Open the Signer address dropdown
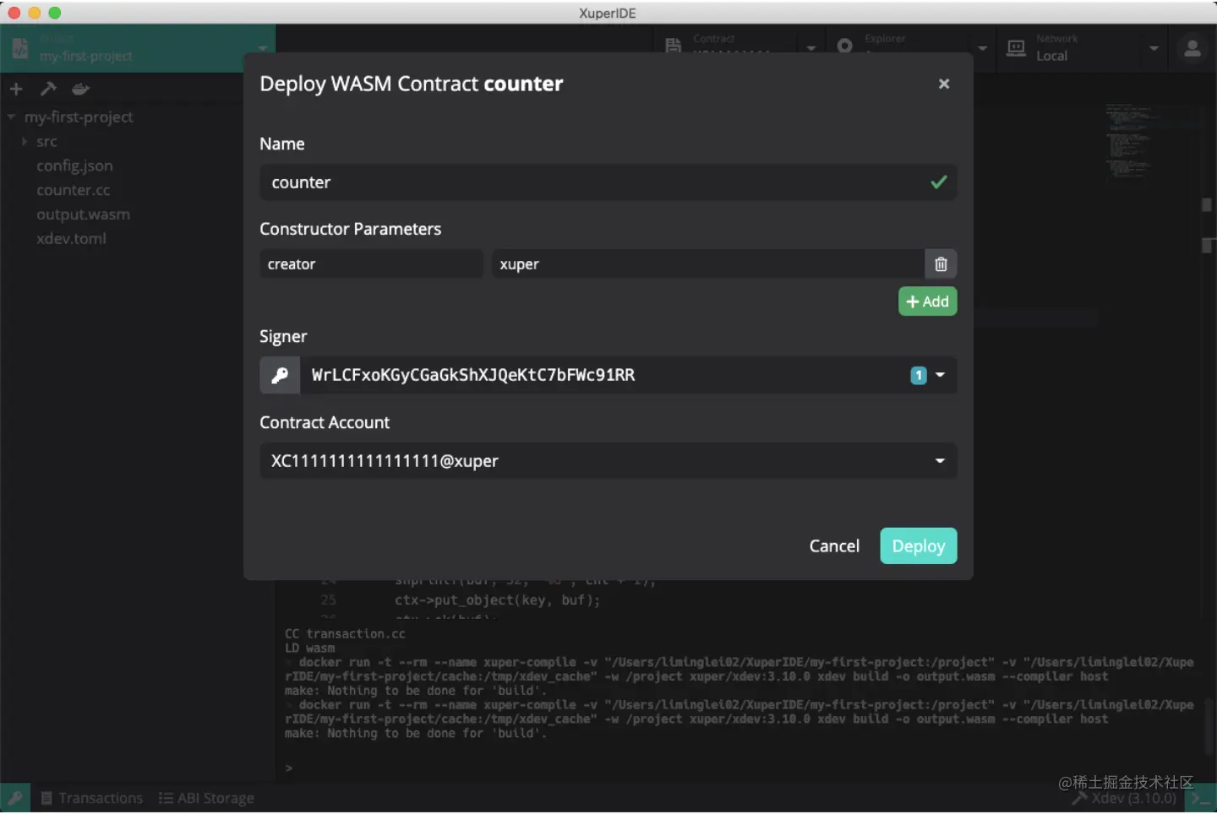Viewport: 1217px width, 814px height. [939, 375]
